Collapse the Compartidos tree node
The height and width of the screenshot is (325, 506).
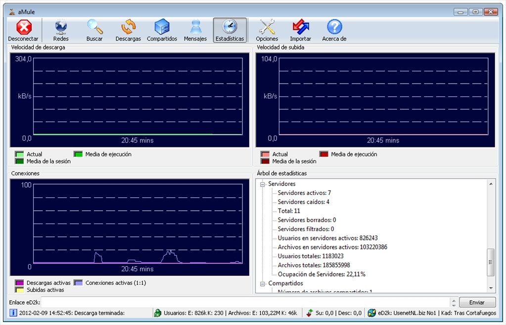(x=263, y=283)
